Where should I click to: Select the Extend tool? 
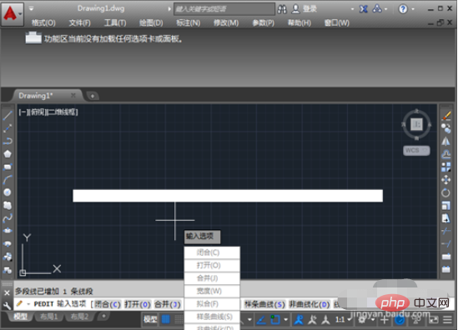pyautogui.click(x=446, y=243)
